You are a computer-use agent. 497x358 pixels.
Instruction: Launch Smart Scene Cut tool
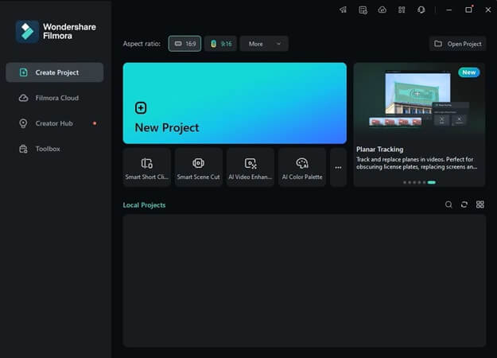coord(199,167)
